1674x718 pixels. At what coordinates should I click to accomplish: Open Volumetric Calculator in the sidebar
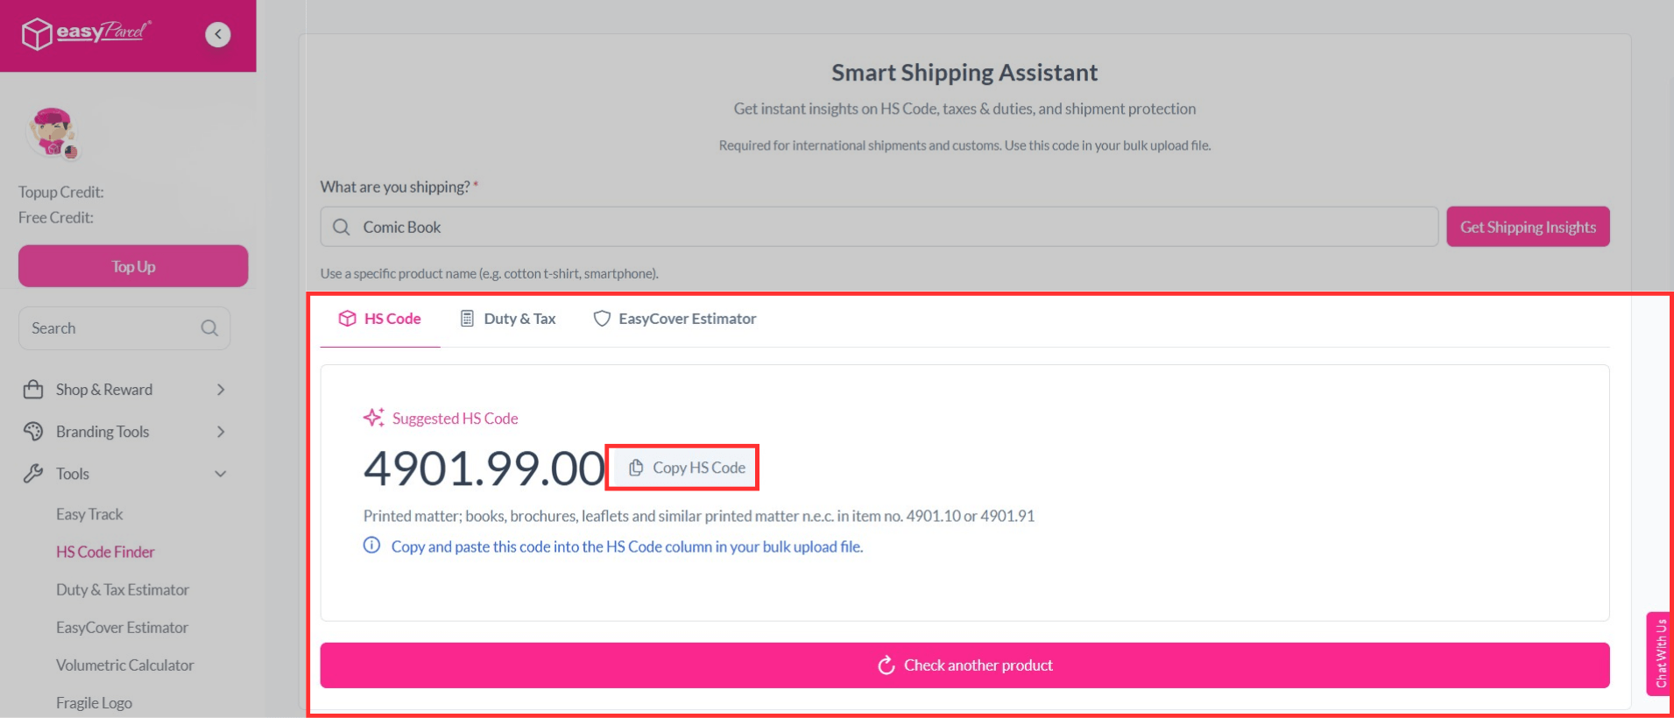point(125,665)
